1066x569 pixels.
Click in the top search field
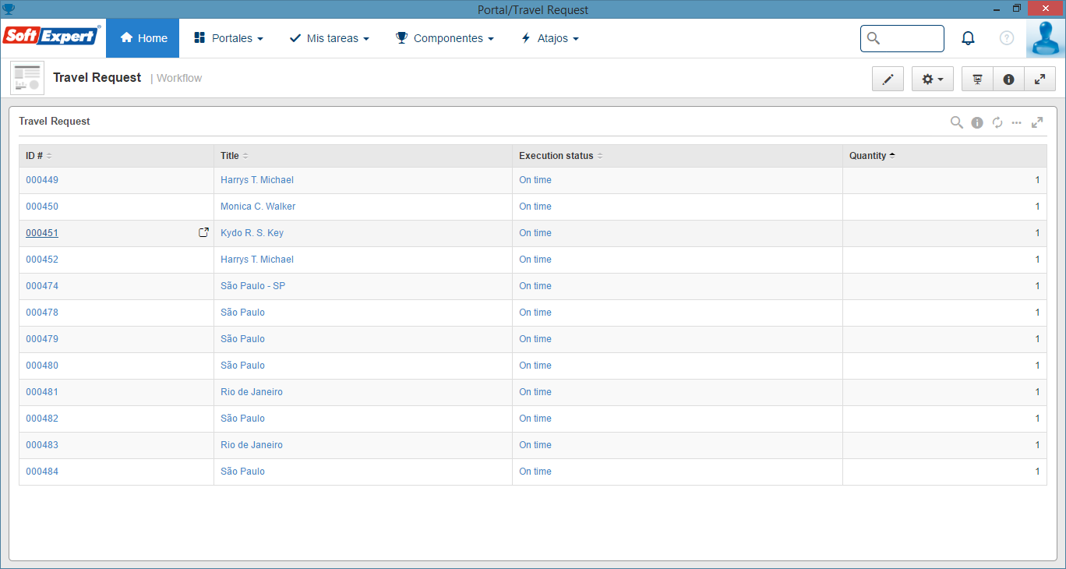pos(902,38)
